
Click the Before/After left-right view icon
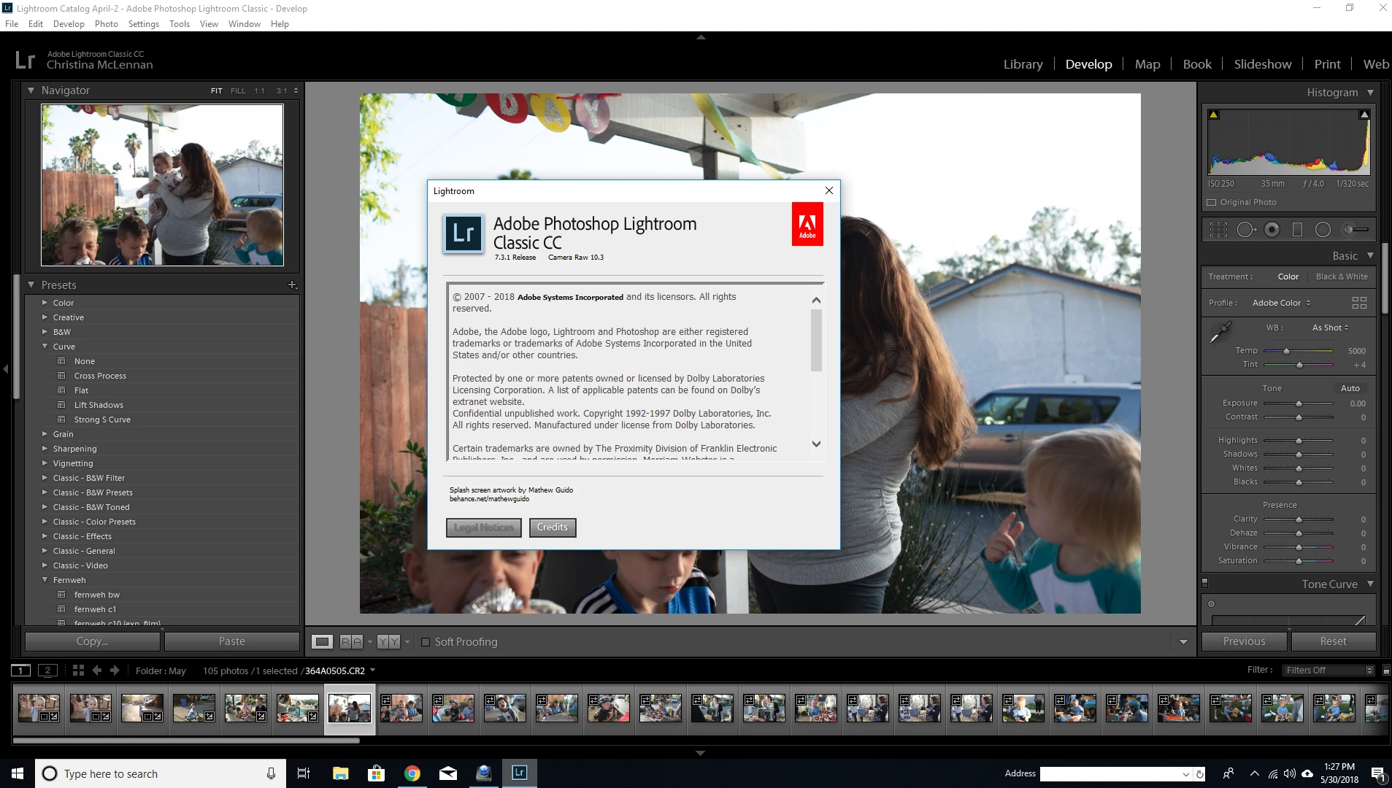pos(351,642)
